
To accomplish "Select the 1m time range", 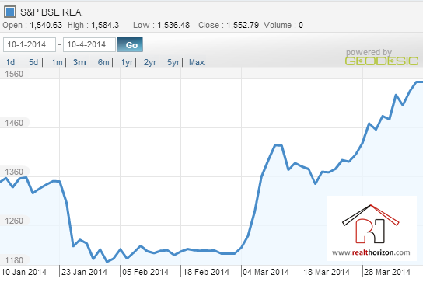I will (x=57, y=62).
